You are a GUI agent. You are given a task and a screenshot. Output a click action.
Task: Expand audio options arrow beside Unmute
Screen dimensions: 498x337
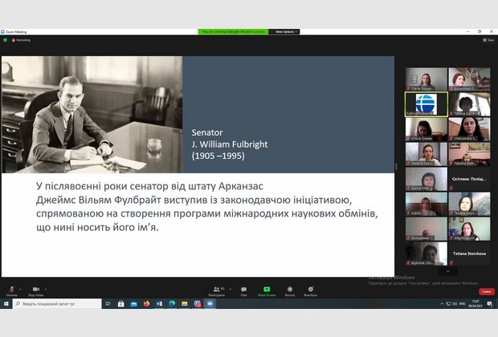click(x=21, y=288)
